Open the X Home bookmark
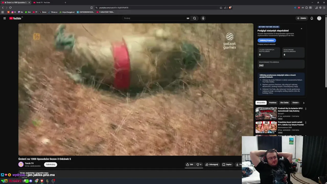 (43, 12)
